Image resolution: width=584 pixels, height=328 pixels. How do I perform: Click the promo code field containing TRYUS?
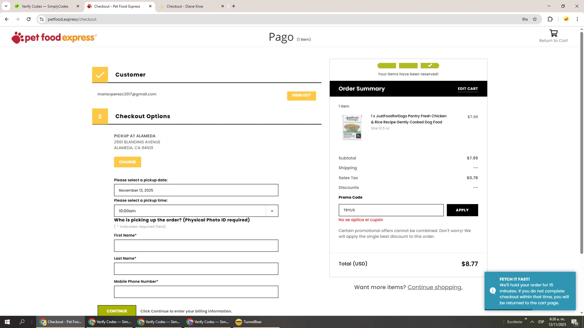pos(391,210)
